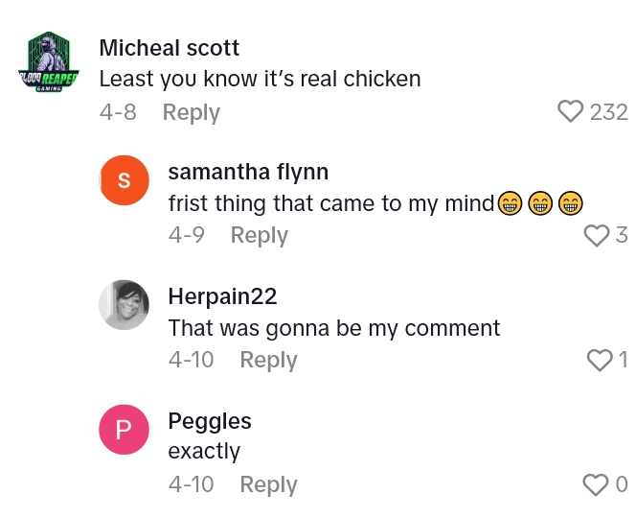Like samantha flynn's reply with heart icon
Image resolution: width=636 pixels, height=518 pixels.
[597, 235]
